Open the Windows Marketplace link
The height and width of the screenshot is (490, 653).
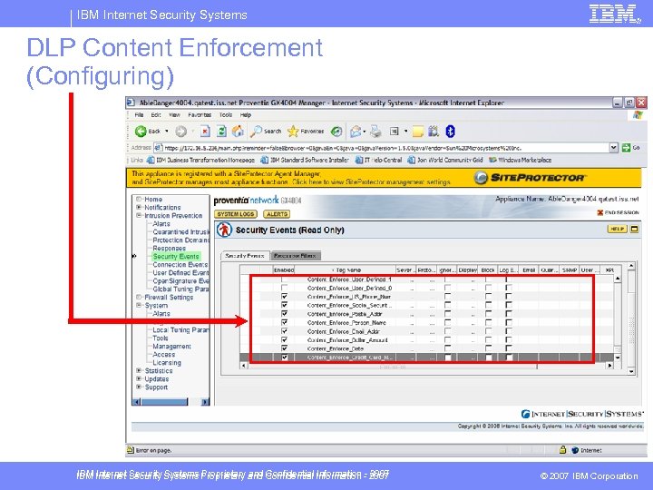tap(521, 160)
